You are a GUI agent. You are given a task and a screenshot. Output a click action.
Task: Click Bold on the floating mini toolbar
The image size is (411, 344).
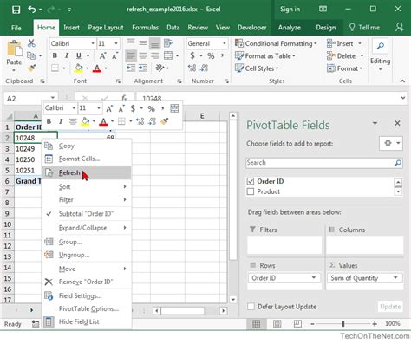49,121
